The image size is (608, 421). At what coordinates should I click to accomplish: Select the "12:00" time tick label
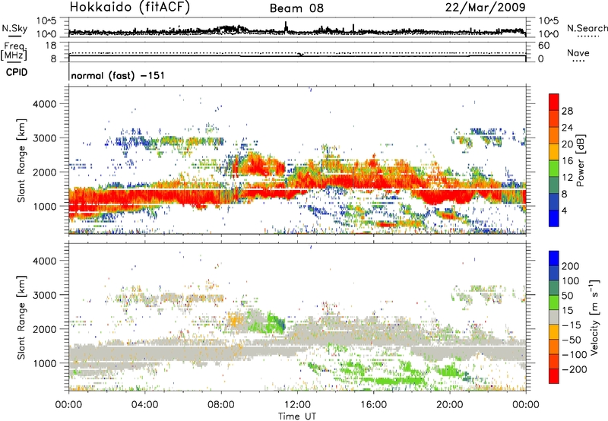coord(297,405)
